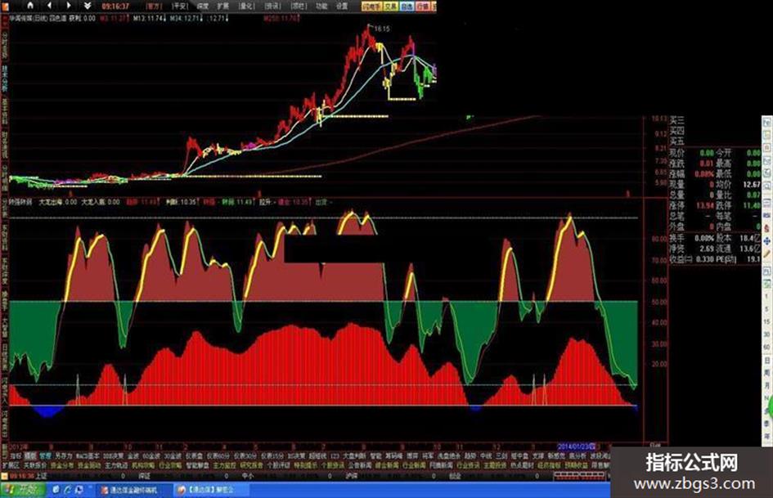The width and height of the screenshot is (773, 498).
Task: Navigate forward with the right arrow
Action: point(68,6)
